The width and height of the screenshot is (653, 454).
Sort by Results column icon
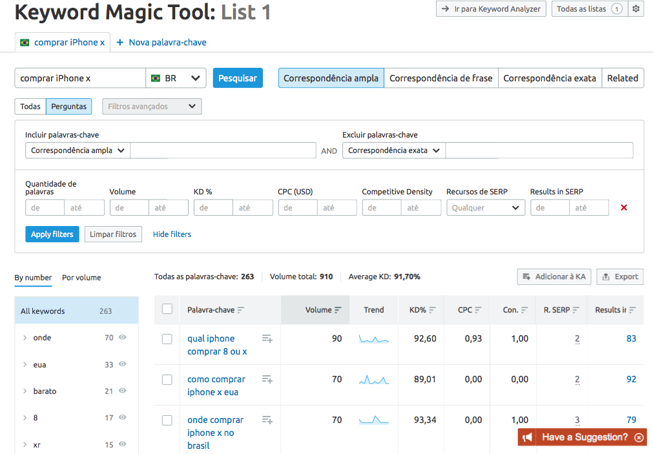(632, 310)
